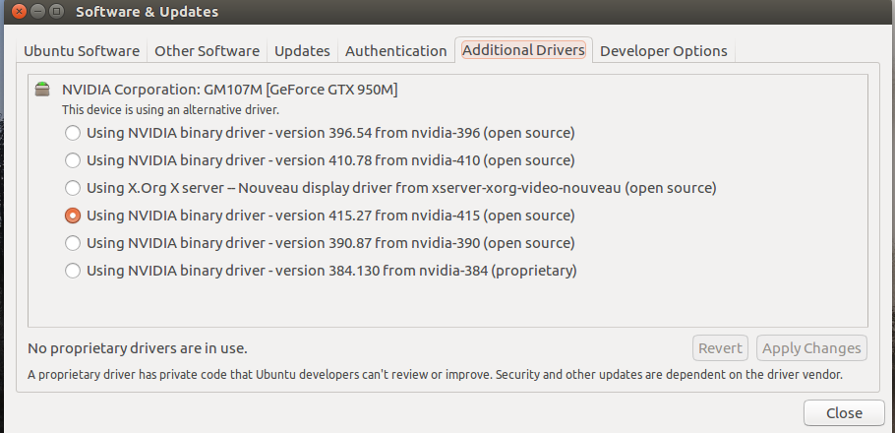The image size is (895, 433).
Task: Choose the Nouveau display driver option
Action: pos(73,188)
